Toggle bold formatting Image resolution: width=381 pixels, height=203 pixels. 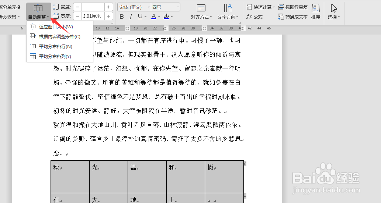click(122, 17)
